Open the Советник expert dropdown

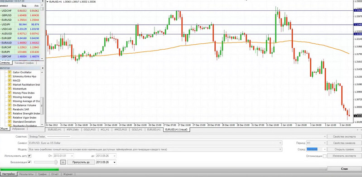point(325,136)
